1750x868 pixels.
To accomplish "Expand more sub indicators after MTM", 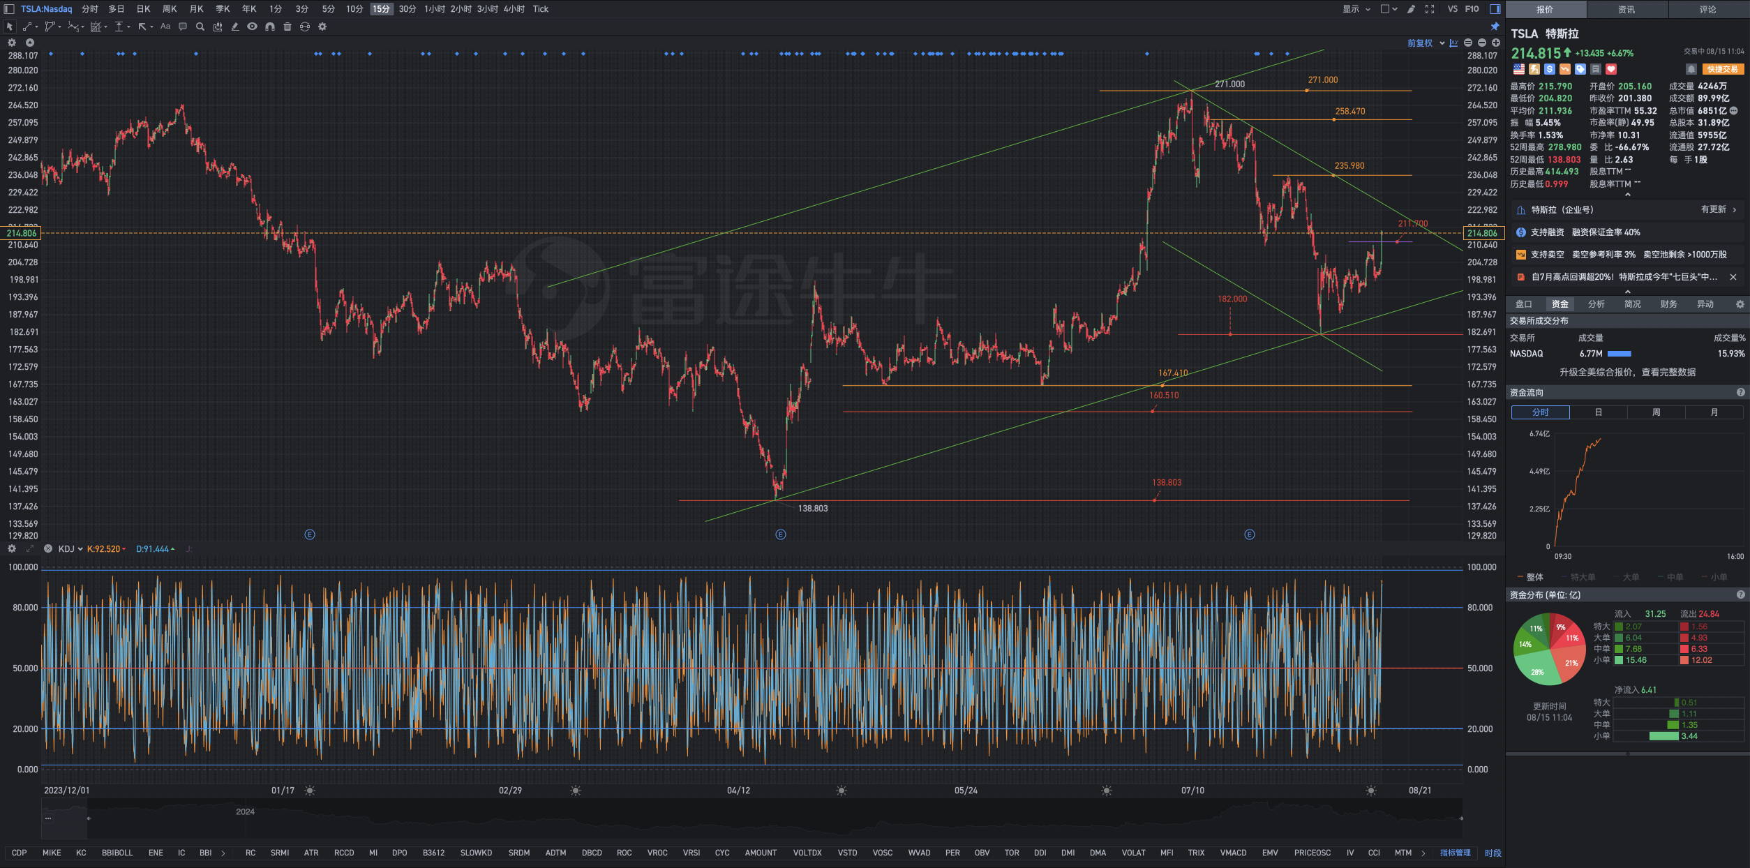I will (1423, 853).
